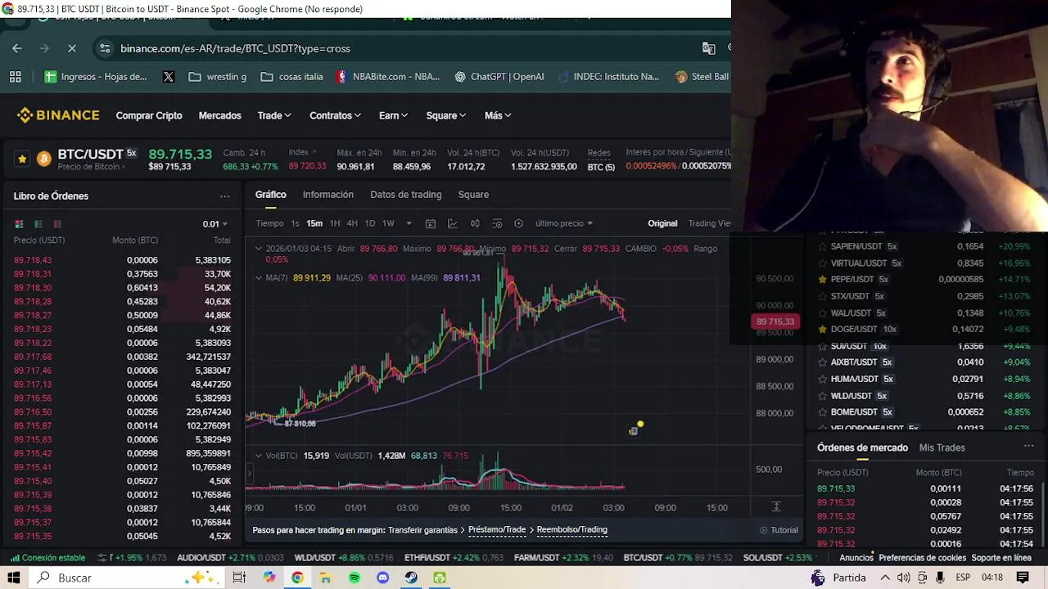Select the DOGE/USDT pair row

(924, 329)
